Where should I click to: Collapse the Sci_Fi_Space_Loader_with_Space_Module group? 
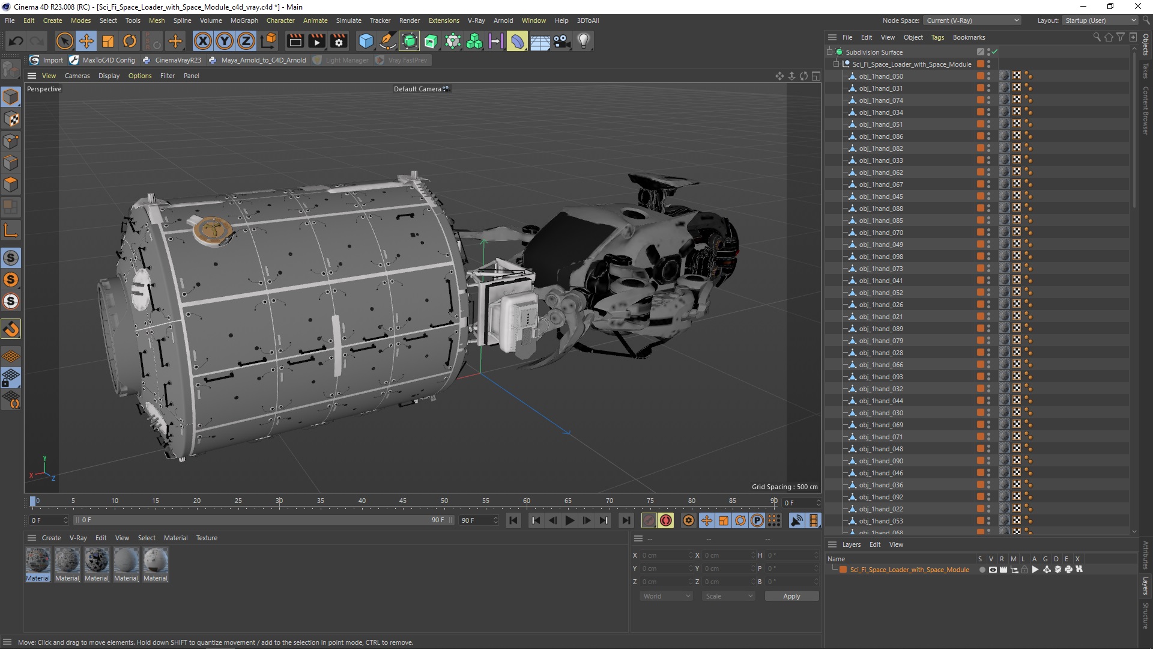(837, 64)
